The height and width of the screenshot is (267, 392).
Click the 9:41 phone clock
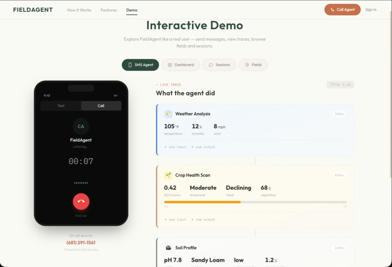(x=47, y=95)
